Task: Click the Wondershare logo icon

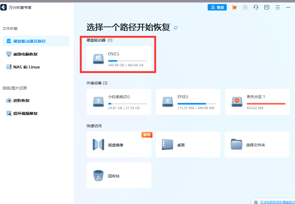Action: tap(4, 7)
